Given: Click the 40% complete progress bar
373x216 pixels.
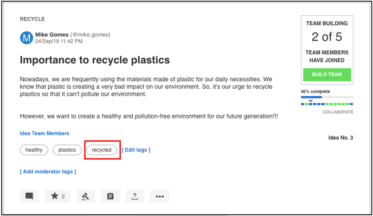Looking at the screenshot, I should point(327,97).
